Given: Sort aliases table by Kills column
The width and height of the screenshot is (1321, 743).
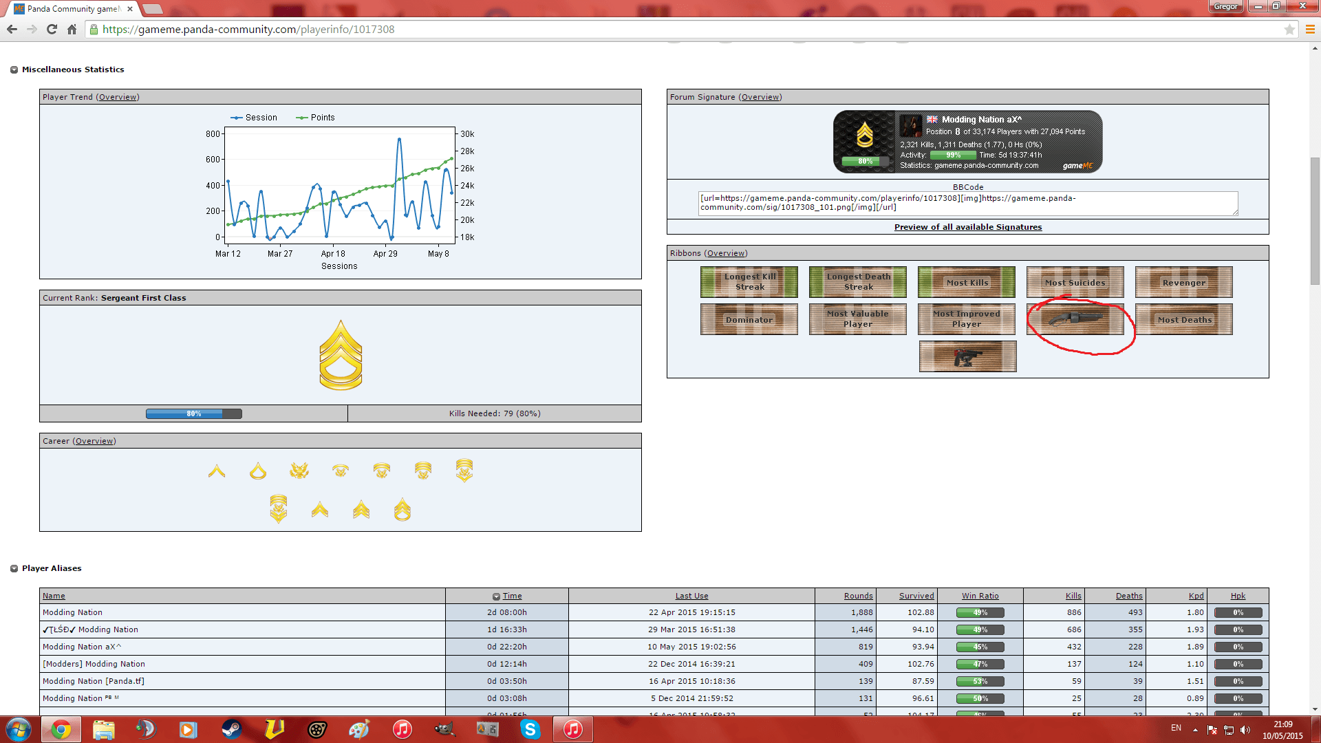Looking at the screenshot, I should [1073, 596].
